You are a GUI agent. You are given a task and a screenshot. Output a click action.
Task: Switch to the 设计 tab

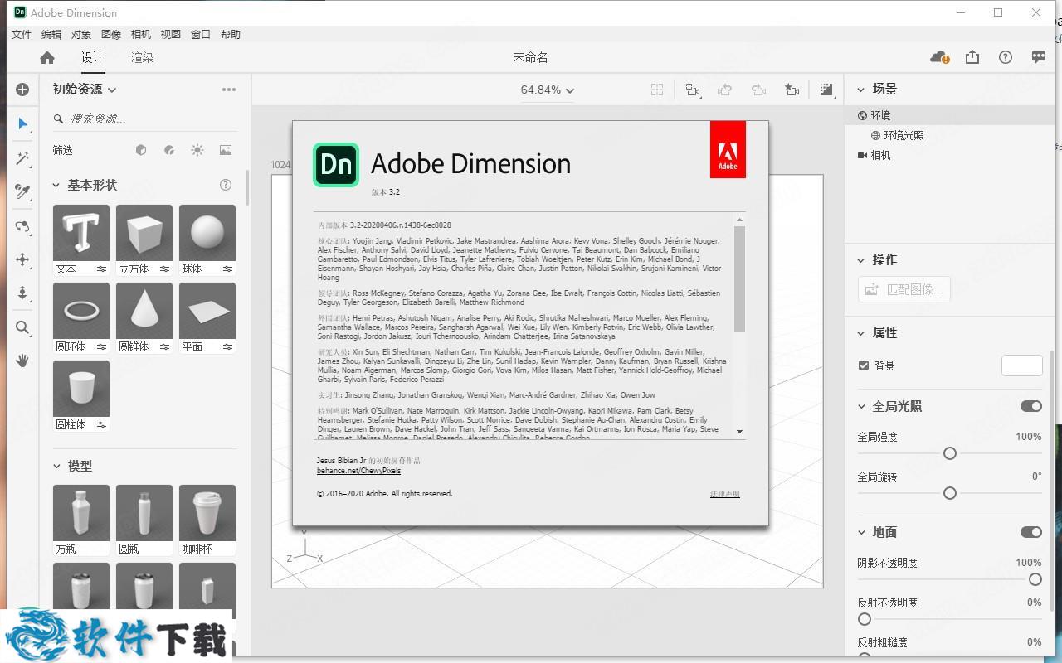(x=92, y=57)
